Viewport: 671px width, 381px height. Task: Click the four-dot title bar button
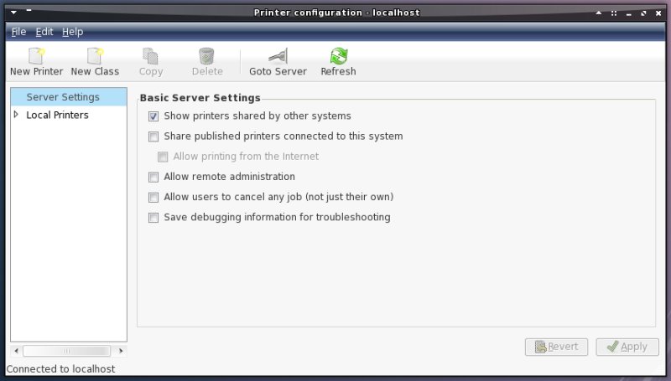coord(614,13)
